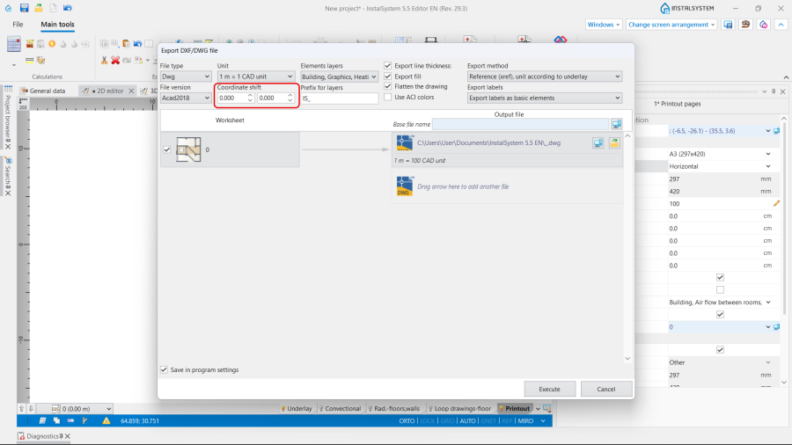Increase the second Coordinate shift value
The image size is (792, 445).
(290, 95)
